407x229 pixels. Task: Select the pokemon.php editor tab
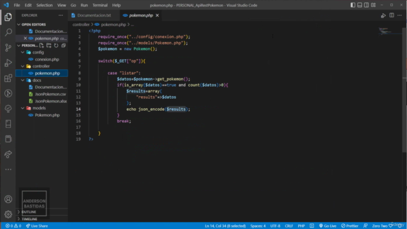tap(141, 15)
